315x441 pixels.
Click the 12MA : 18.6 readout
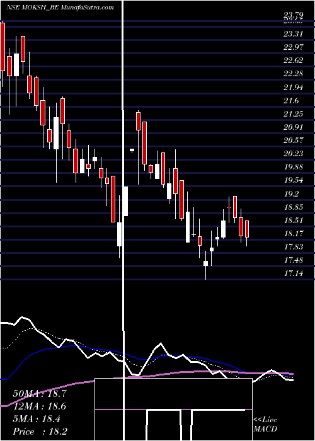click(40, 406)
